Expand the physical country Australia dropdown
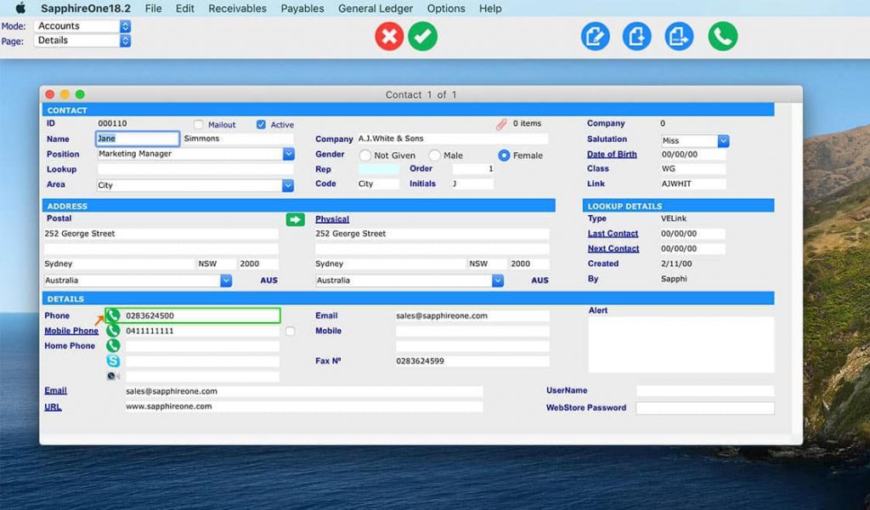 coord(498,280)
